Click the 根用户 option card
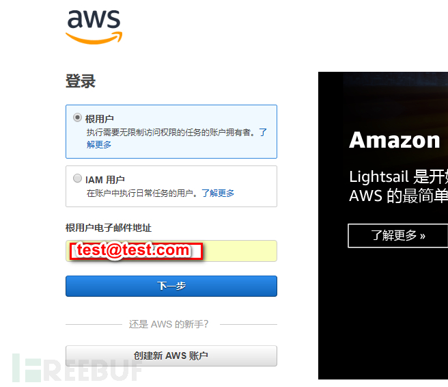 (x=171, y=131)
